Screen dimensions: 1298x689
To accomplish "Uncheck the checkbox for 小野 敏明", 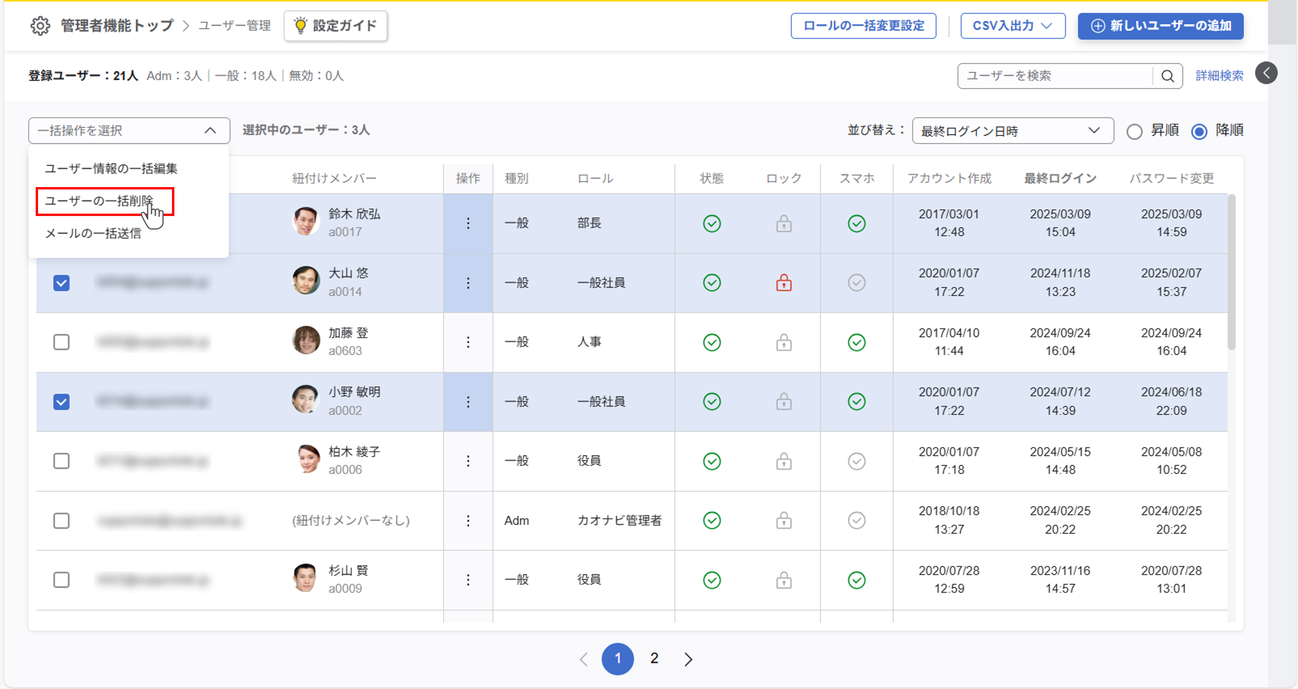I will (x=61, y=402).
